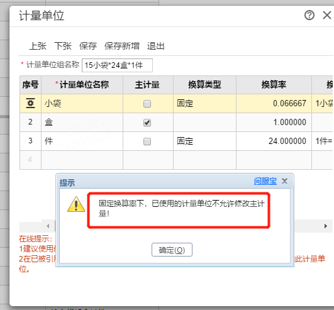Screen dimensions: 334x310
Task: Check the 主计量 box for 件
Action: pyautogui.click(x=147, y=141)
